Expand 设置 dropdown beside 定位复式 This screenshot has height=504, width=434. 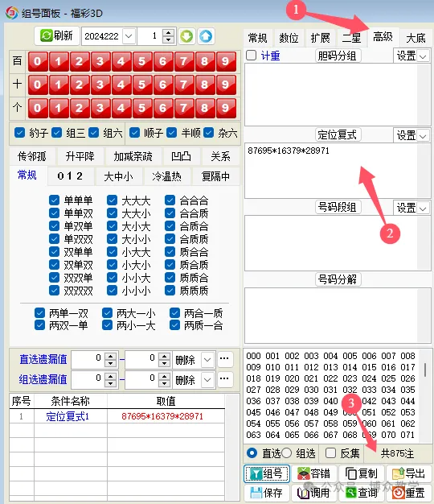click(x=423, y=136)
